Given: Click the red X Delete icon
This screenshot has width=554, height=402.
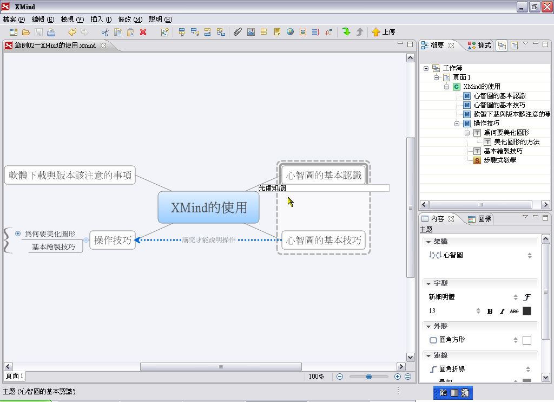Looking at the screenshot, I should pyautogui.click(x=143, y=32).
